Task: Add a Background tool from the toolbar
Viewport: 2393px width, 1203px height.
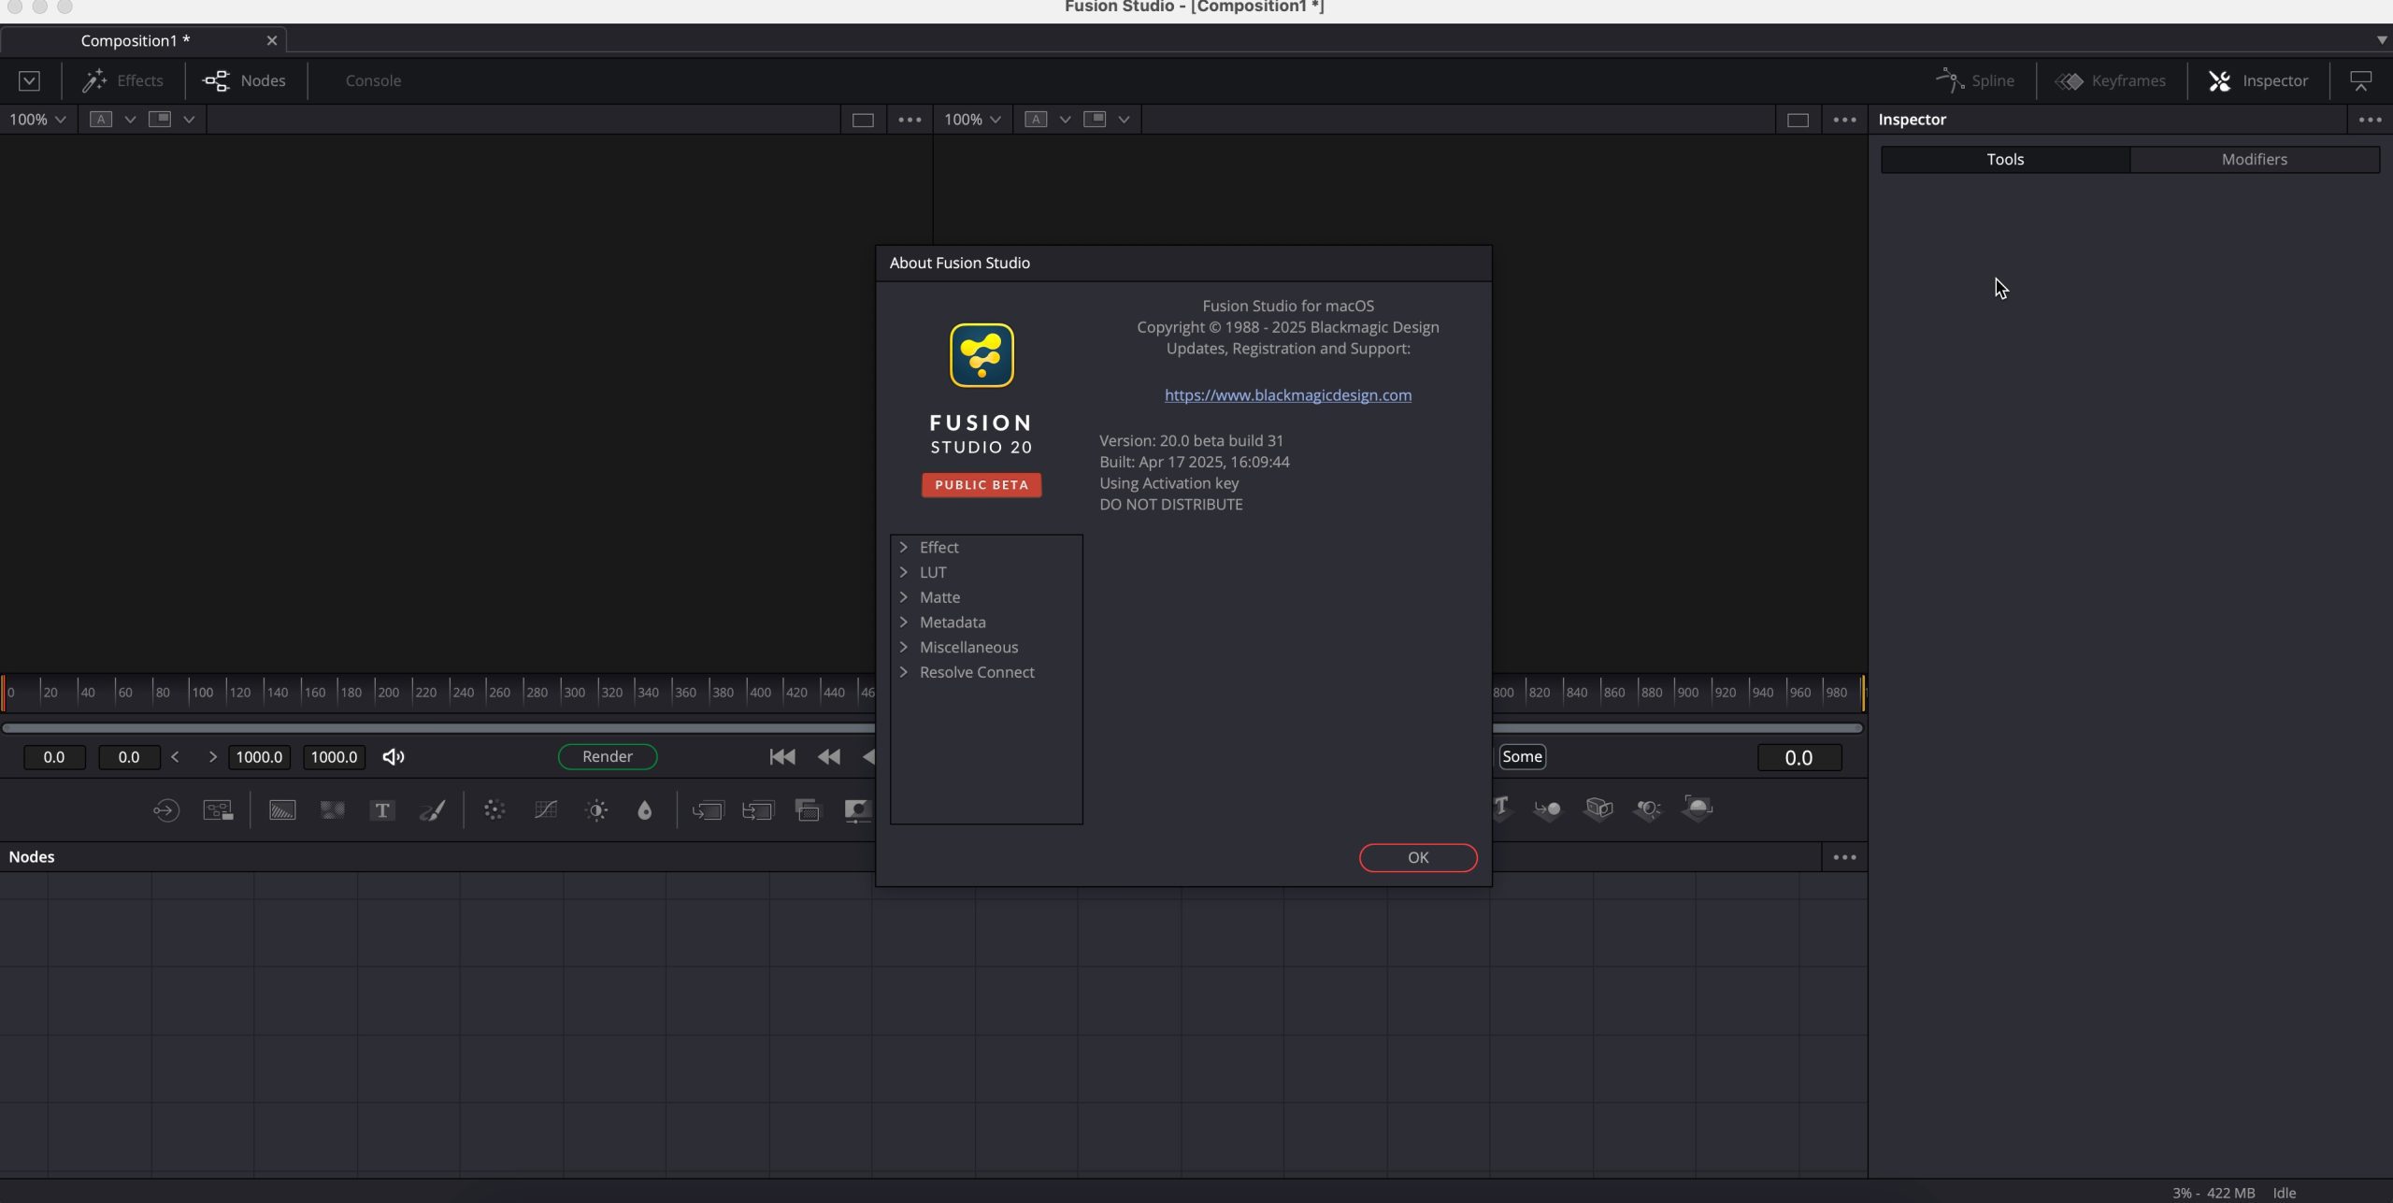Action: [x=282, y=809]
